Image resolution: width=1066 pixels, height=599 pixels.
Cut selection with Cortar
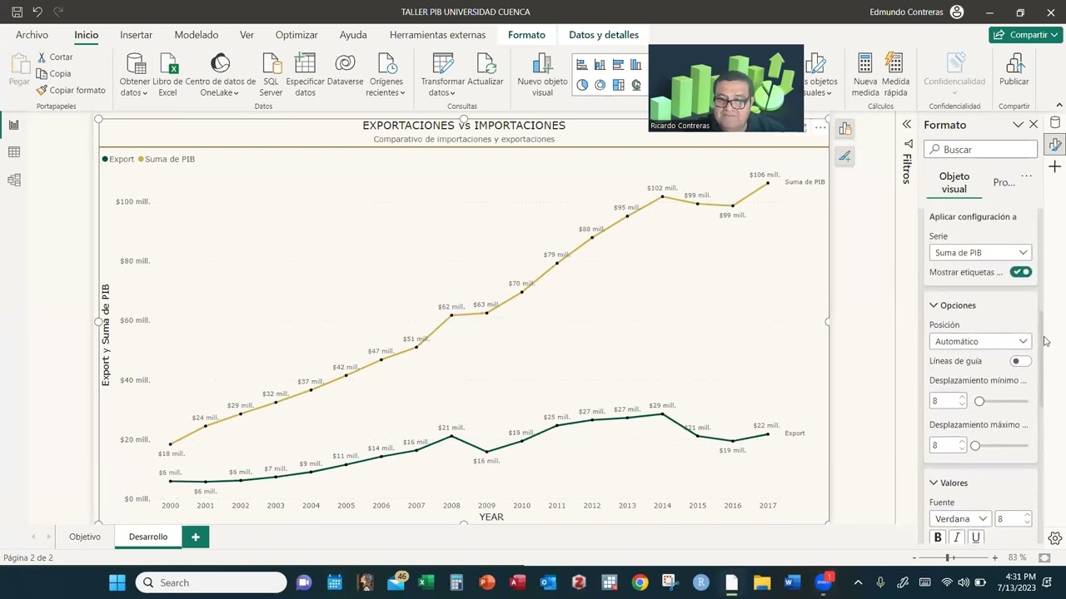click(55, 57)
